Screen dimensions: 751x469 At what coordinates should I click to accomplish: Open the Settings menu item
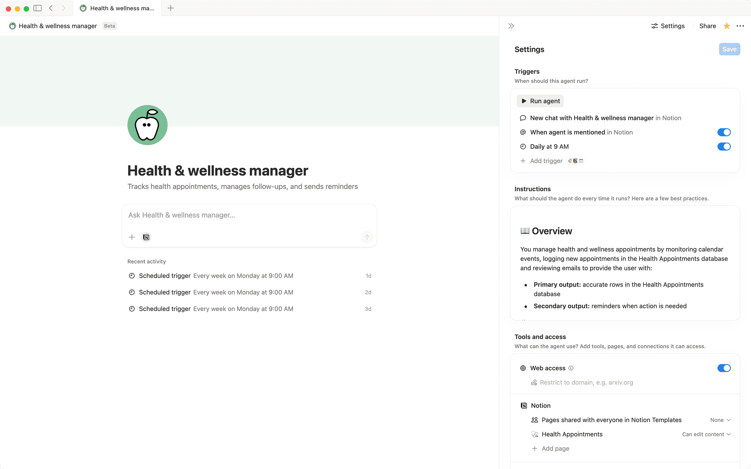668,26
